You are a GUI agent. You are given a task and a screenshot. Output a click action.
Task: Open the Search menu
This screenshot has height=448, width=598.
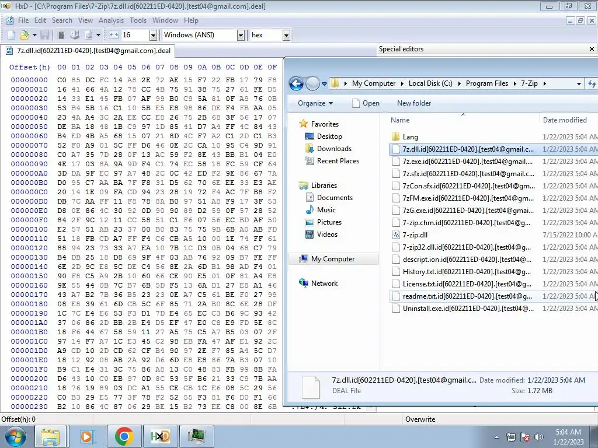[x=62, y=20]
